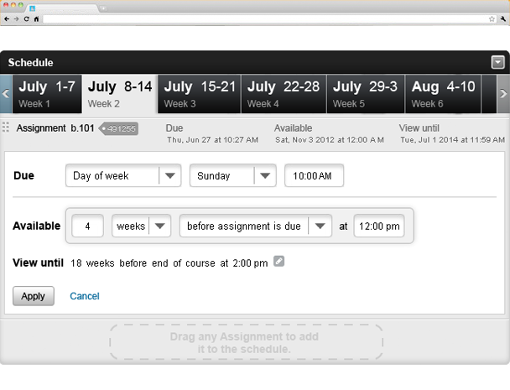Click the browser reload icon
510x390 pixels.
26,18
